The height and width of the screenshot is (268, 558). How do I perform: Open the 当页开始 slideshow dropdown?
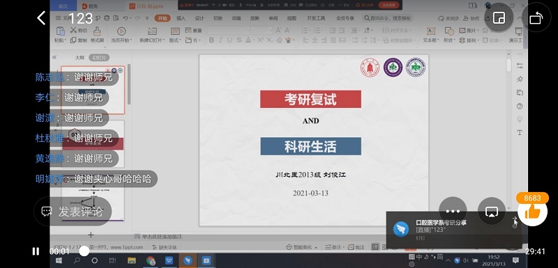coord(121,40)
